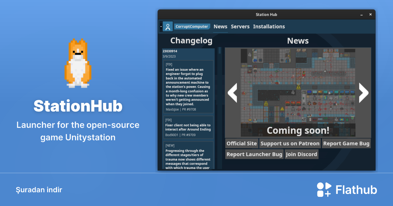Advance the news carousel with the right arrow

(x=364, y=93)
